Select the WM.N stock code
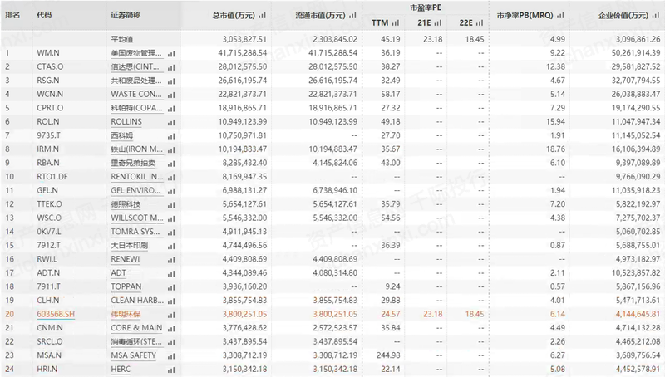 (48, 53)
